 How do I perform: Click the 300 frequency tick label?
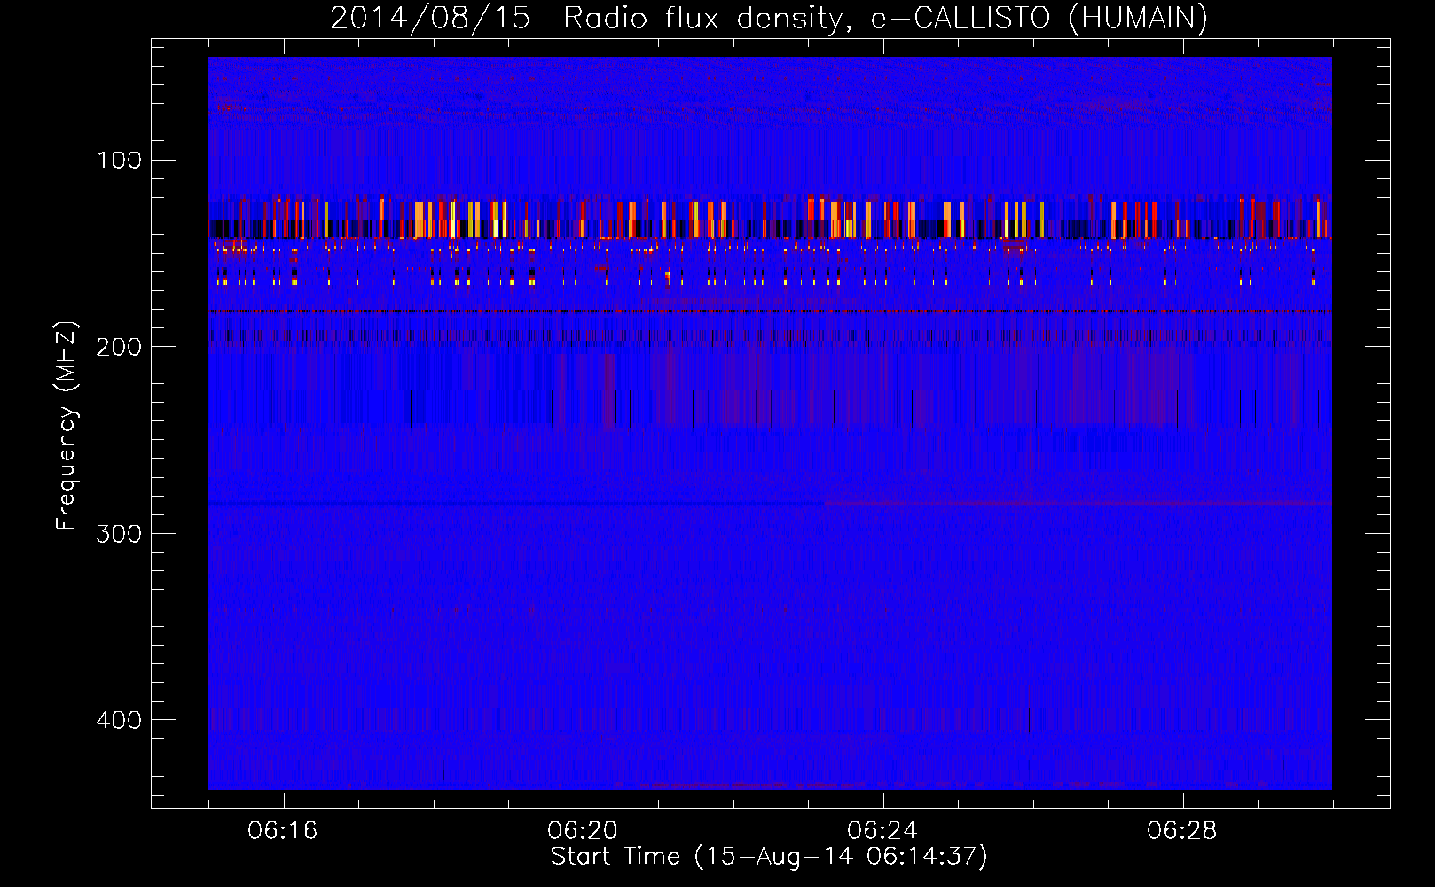coord(119,533)
